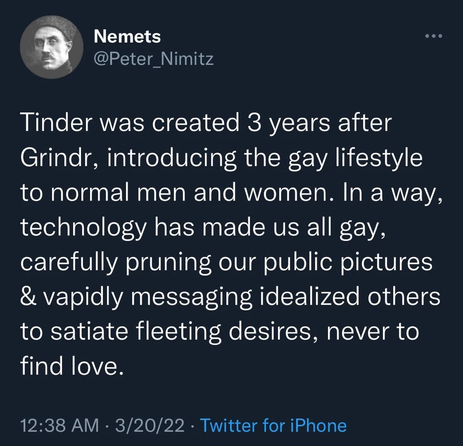Open the Twitter for iPhone source link
Image resolution: width=463 pixels, height=446 pixels.
pos(273,426)
